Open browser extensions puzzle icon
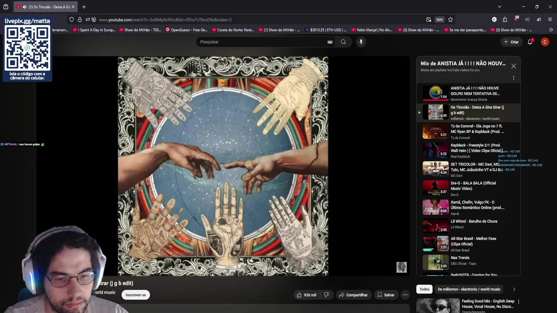 pos(505,20)
